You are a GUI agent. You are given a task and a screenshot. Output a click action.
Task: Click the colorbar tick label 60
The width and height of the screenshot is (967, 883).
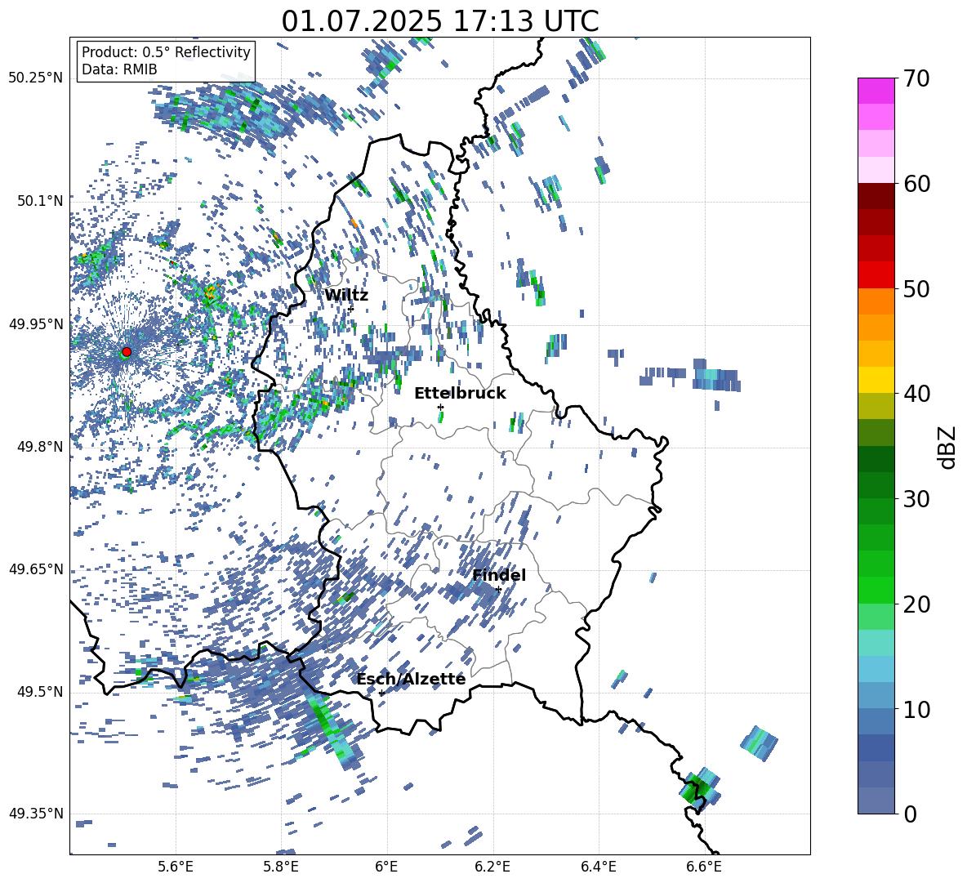[x=916, y=184]
